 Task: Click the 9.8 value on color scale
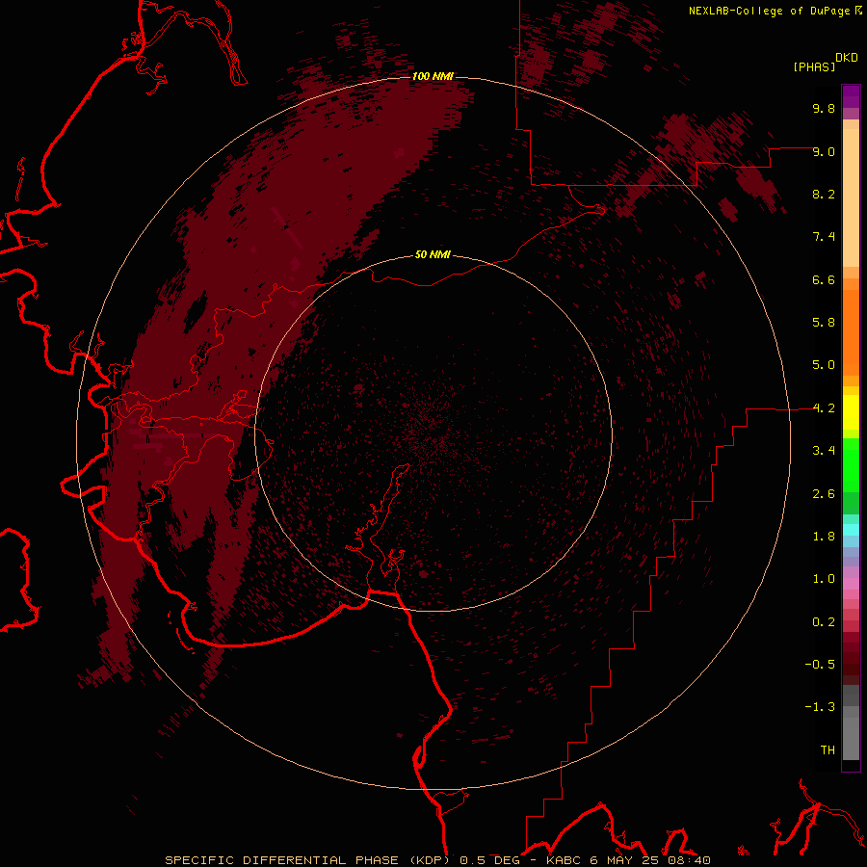coord(824,108)
